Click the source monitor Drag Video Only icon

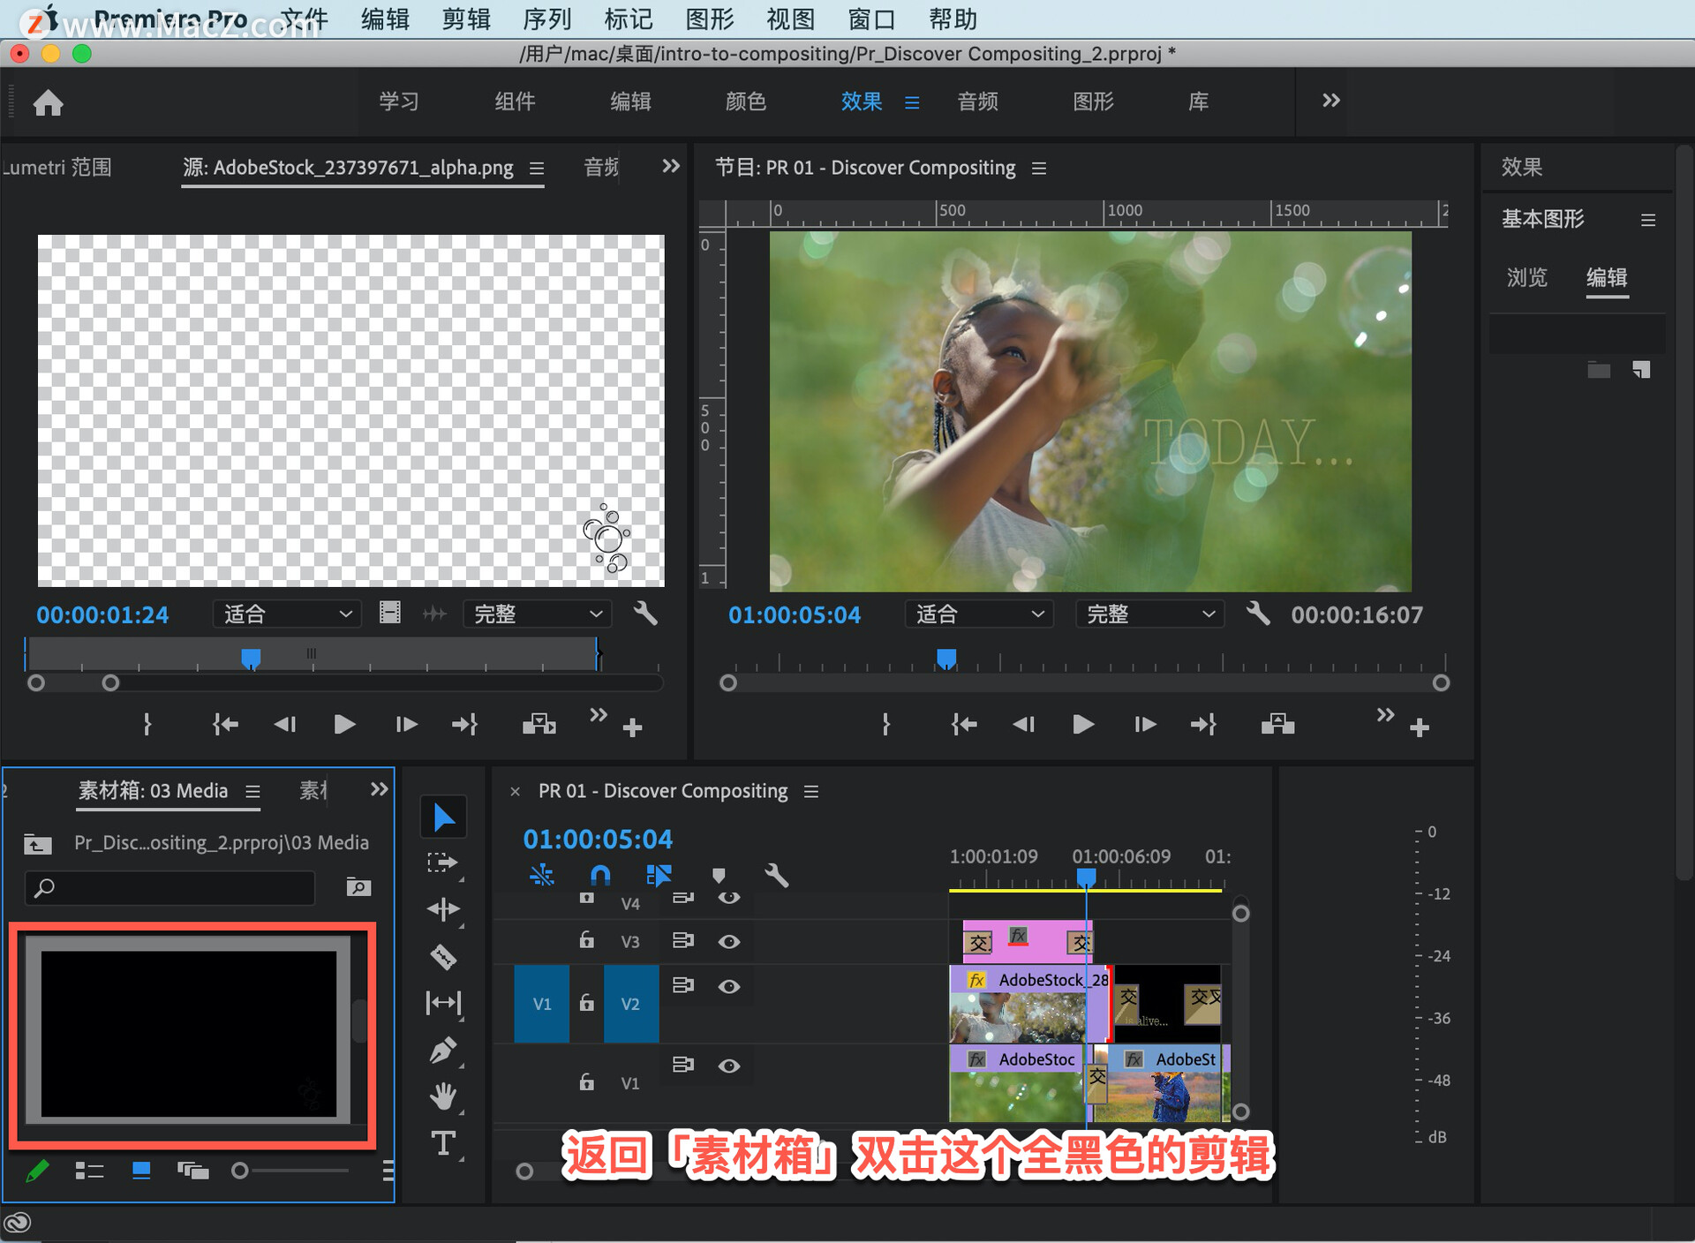pos(389,613)
